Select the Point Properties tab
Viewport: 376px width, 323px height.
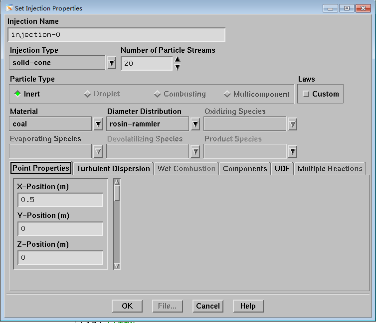pyautogui.click(x=41, y=168)
